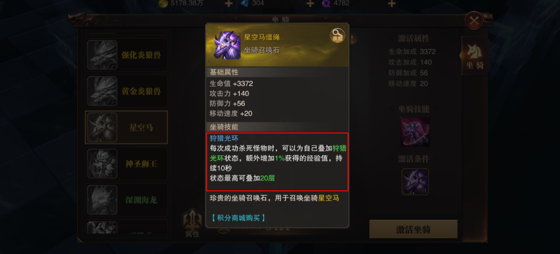Click the orange exclamation info icon
This screenshot has height=254, width=560.
click(353, 39)
